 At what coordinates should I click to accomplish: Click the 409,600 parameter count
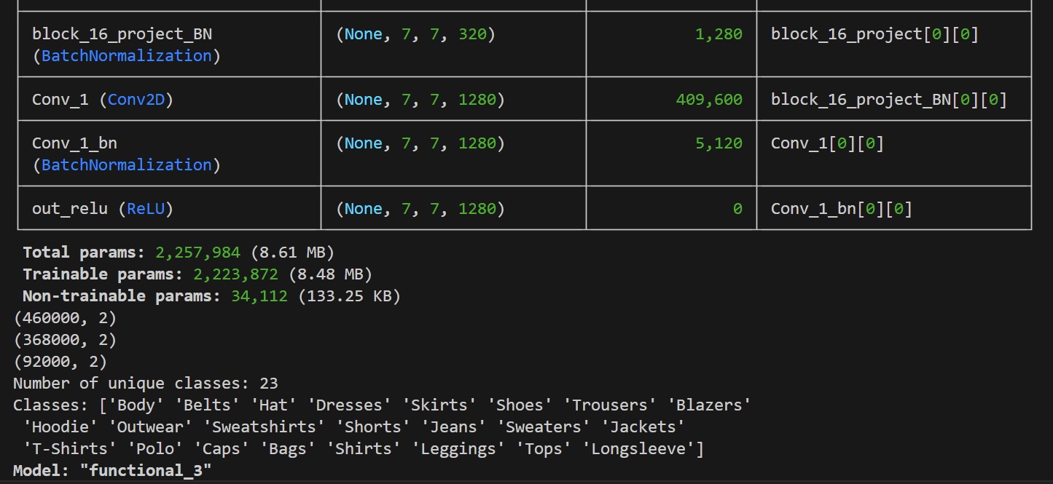pyautogui.click(x=709, y=99)
